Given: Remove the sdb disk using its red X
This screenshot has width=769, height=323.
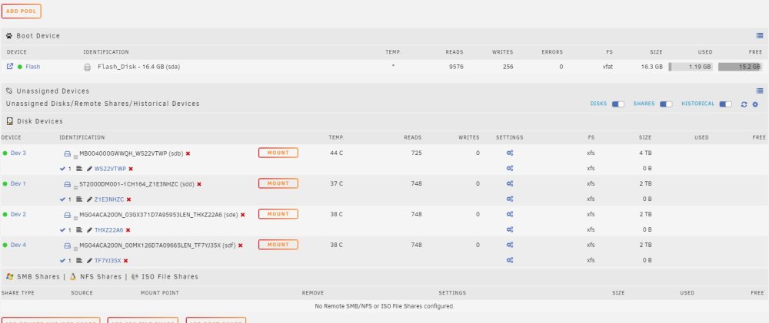Looking at the screenshot, I should point(188,153).
